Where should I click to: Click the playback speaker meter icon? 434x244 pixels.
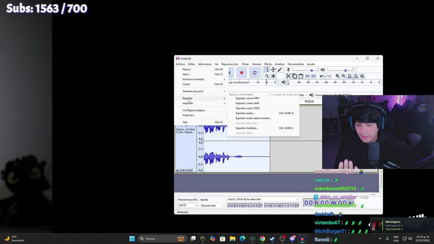tap(284, 82)
